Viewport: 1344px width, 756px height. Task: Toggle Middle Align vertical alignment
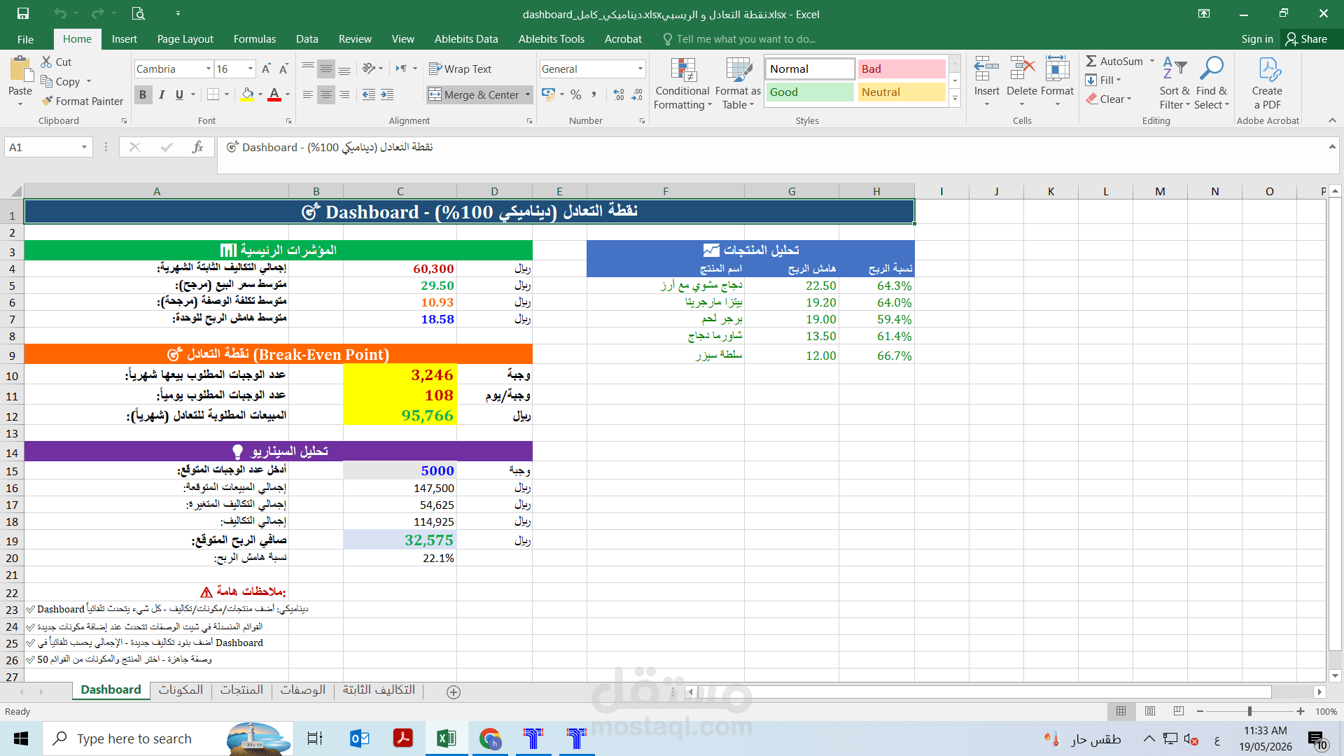(x=326, y=69)
